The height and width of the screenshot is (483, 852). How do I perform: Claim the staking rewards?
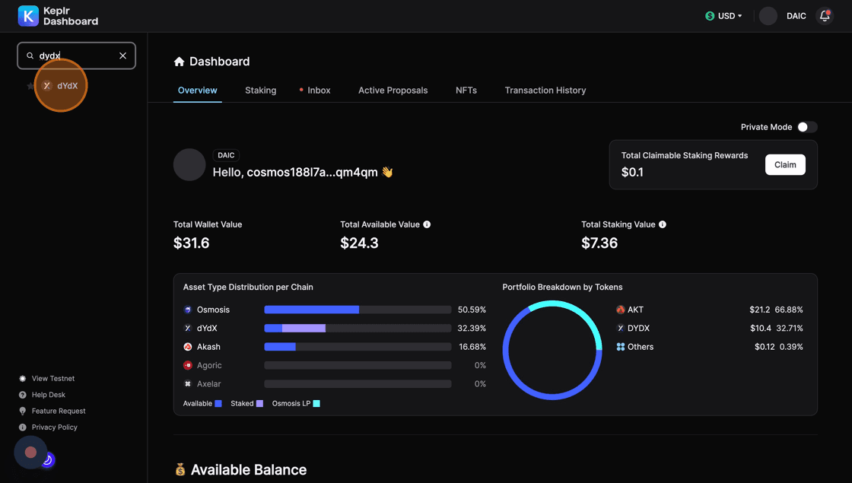pyautogui.click(x=784, y=164)
